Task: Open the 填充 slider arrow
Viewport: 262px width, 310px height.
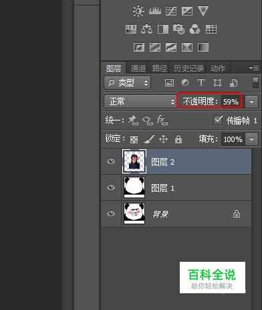Action: pyautogui.click(x=251, y=139)
